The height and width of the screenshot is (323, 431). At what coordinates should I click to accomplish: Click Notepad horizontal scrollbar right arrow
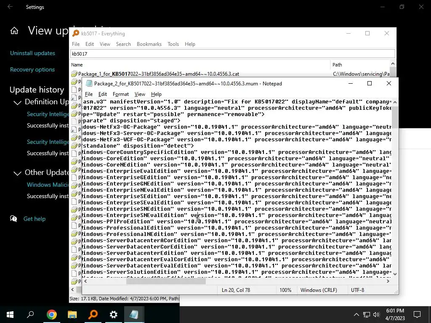point(388,281)
